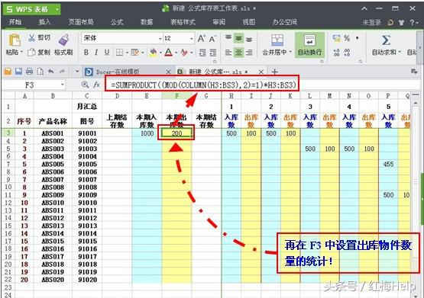
Task: Select the Format Painter brush
Action: coord(64,40)
